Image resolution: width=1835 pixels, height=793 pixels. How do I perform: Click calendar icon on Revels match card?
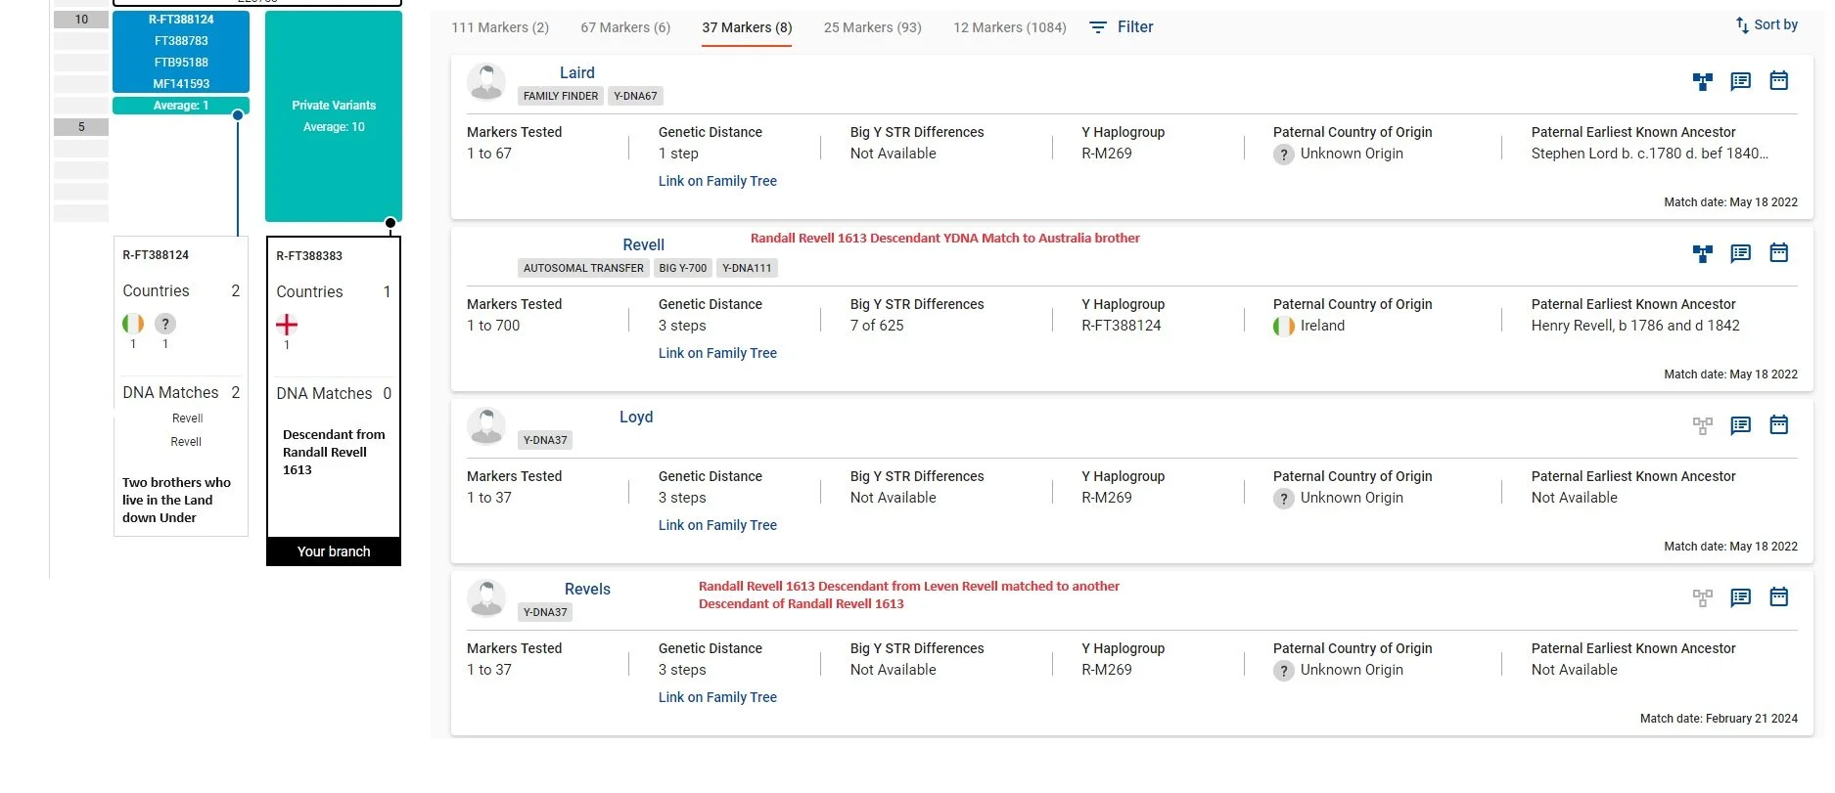pos(1778,597)
